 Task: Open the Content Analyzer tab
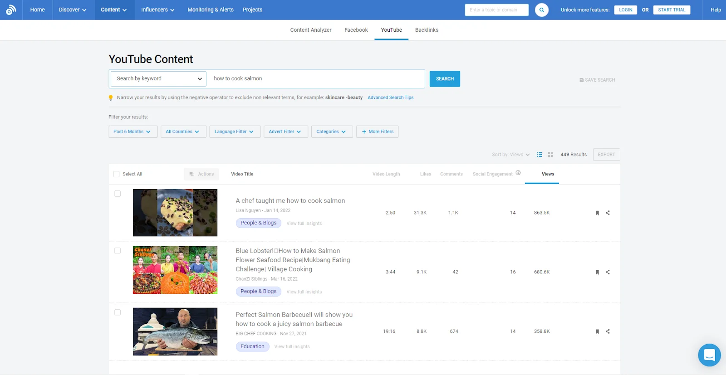coord(311,30)
